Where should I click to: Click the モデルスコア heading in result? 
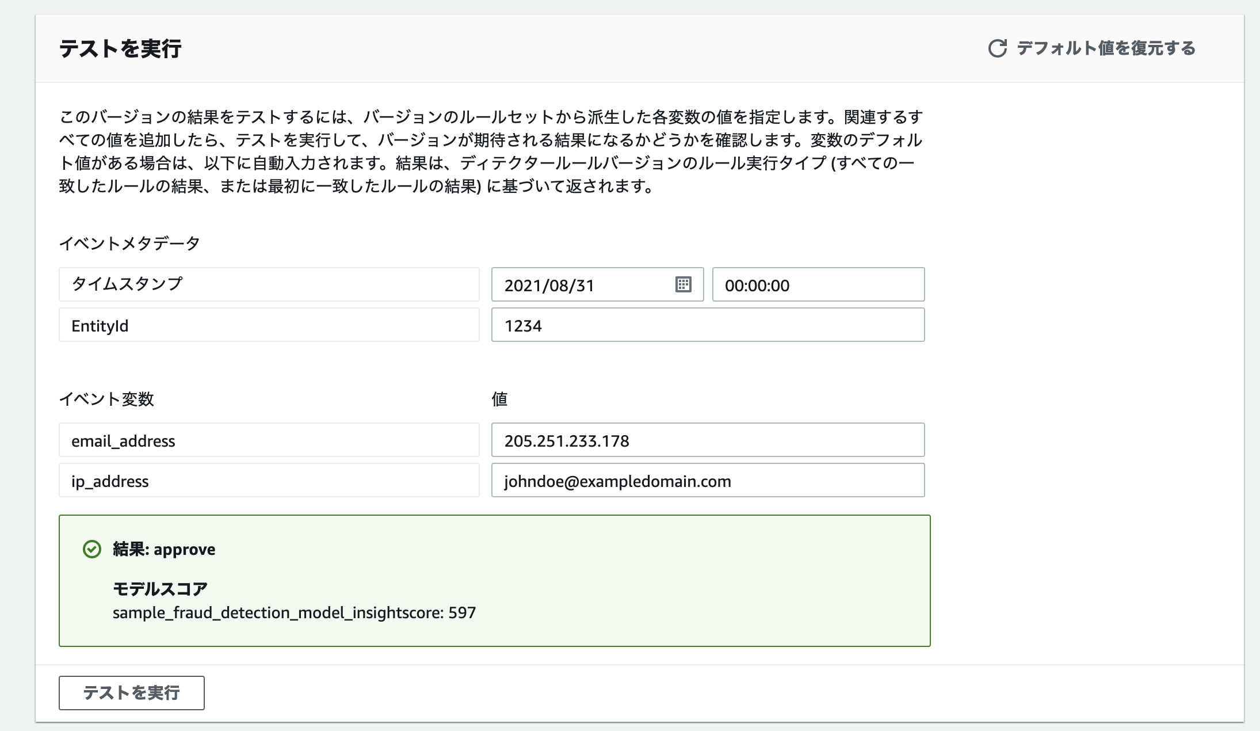160,589
